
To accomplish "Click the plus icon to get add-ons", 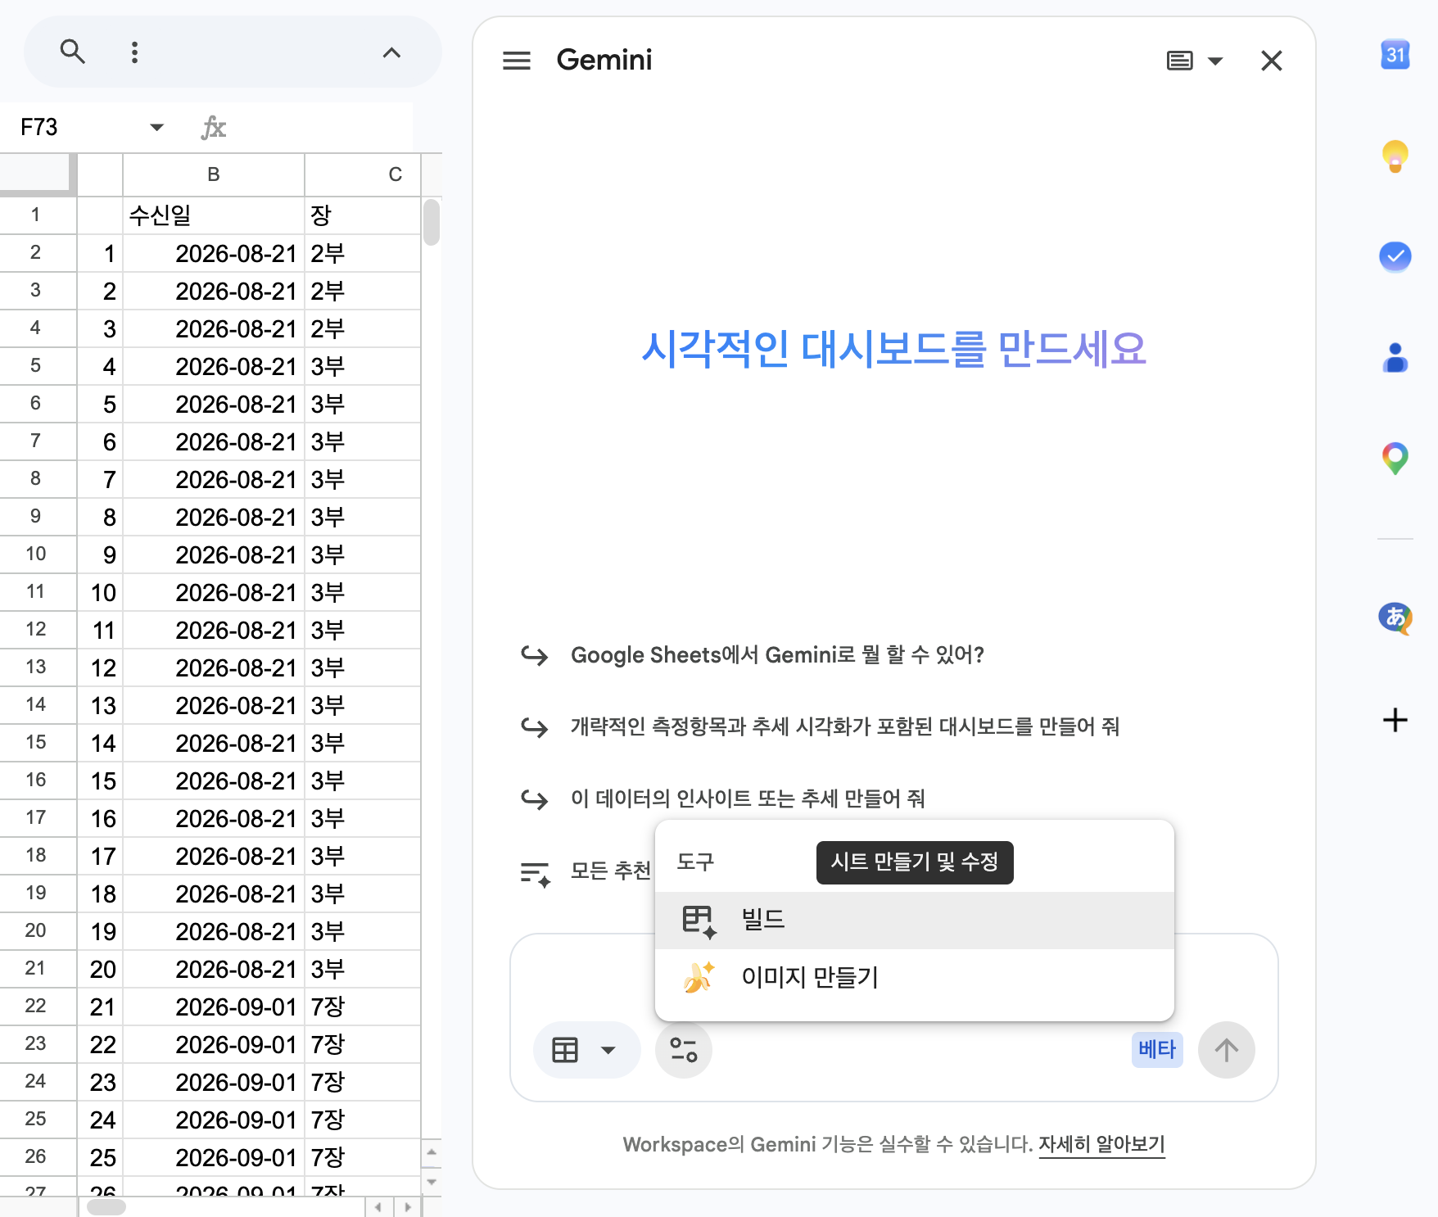I will click(x=1395, y=720).
